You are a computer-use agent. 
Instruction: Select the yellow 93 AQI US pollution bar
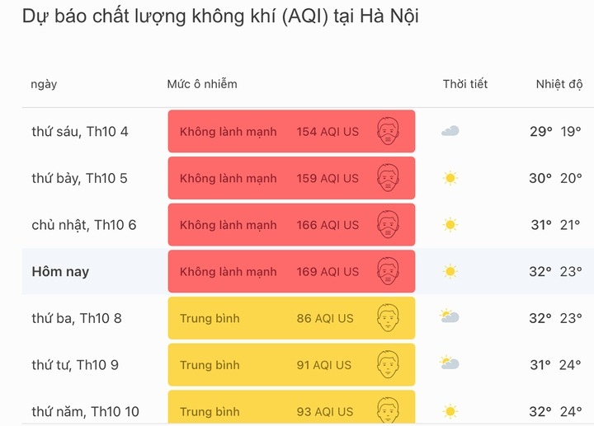click(x=291, y=409)
